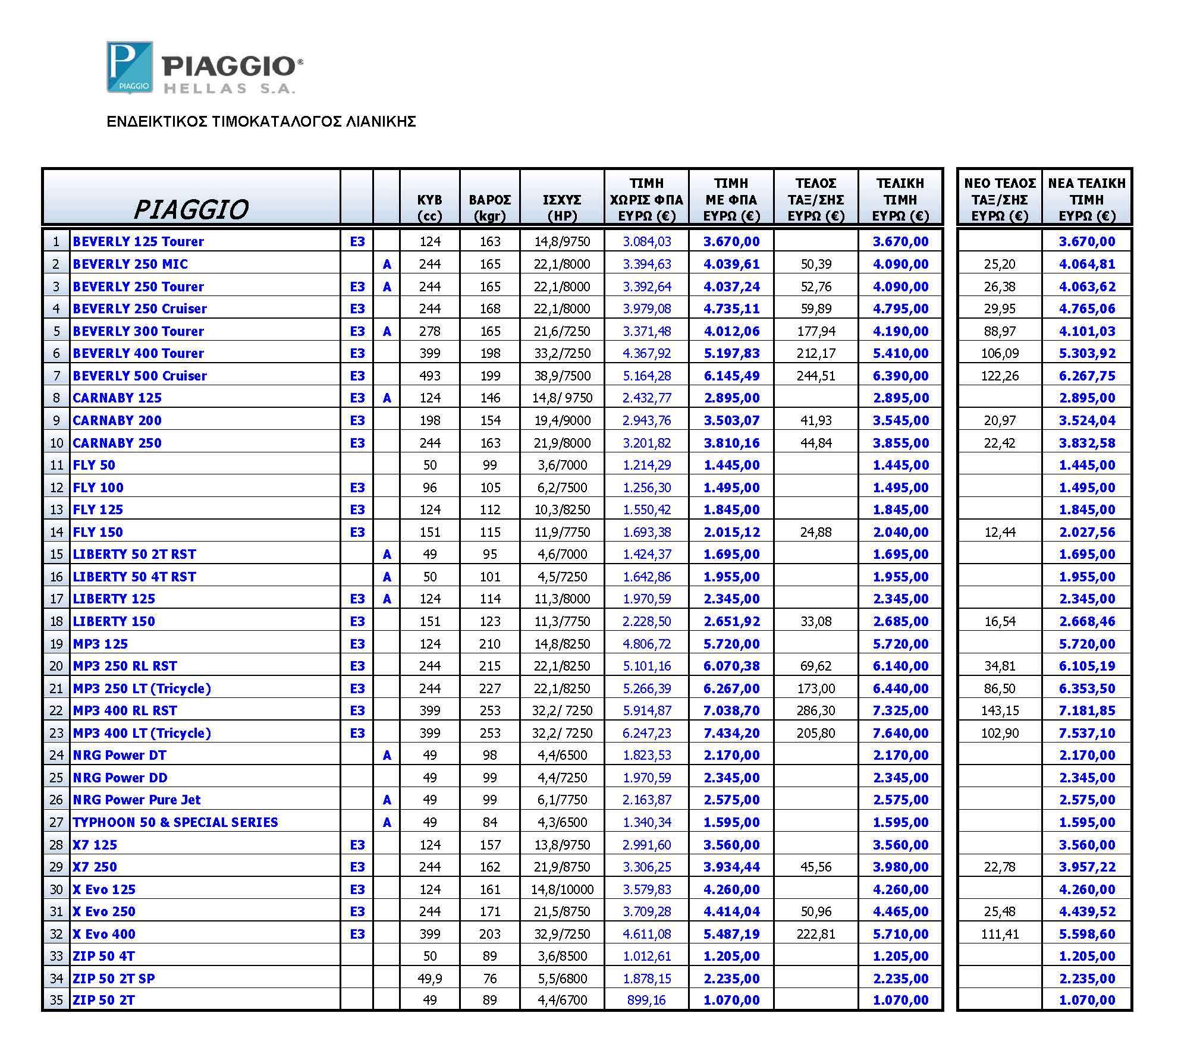1178x1038 pixels.
Task: Select the LIBERTY 150 model name
Action: coord(114,621)
